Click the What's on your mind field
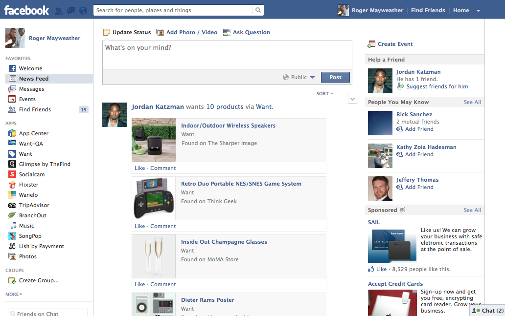 (227, 55)
